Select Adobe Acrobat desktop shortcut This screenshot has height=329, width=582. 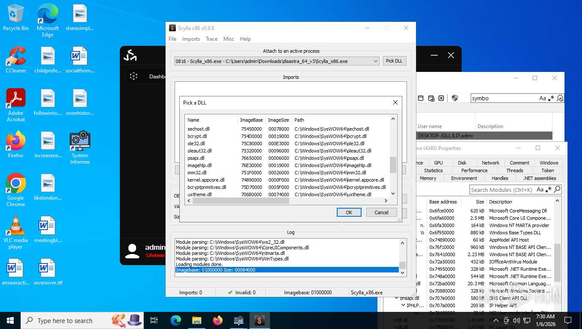16,105
